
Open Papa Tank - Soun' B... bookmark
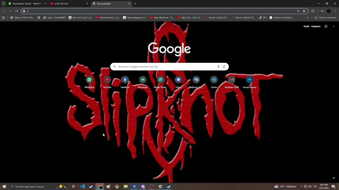coord(189,18)
